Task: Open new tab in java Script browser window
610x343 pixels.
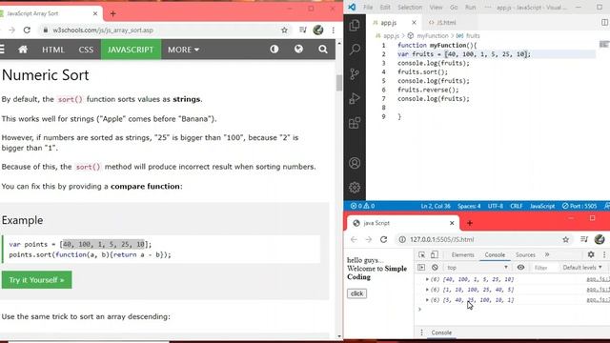Action: [x=470, y=223]
